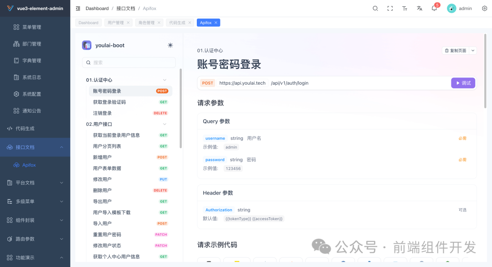
Task: Click the Apifox search input field
Action: (x=128, y=62)
